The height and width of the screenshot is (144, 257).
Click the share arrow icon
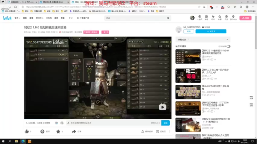pyautogui.click(x=74, y=131)
